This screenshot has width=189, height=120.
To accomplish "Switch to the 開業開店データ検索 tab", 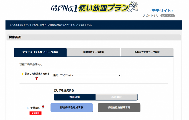I will (x=94, y=52).
